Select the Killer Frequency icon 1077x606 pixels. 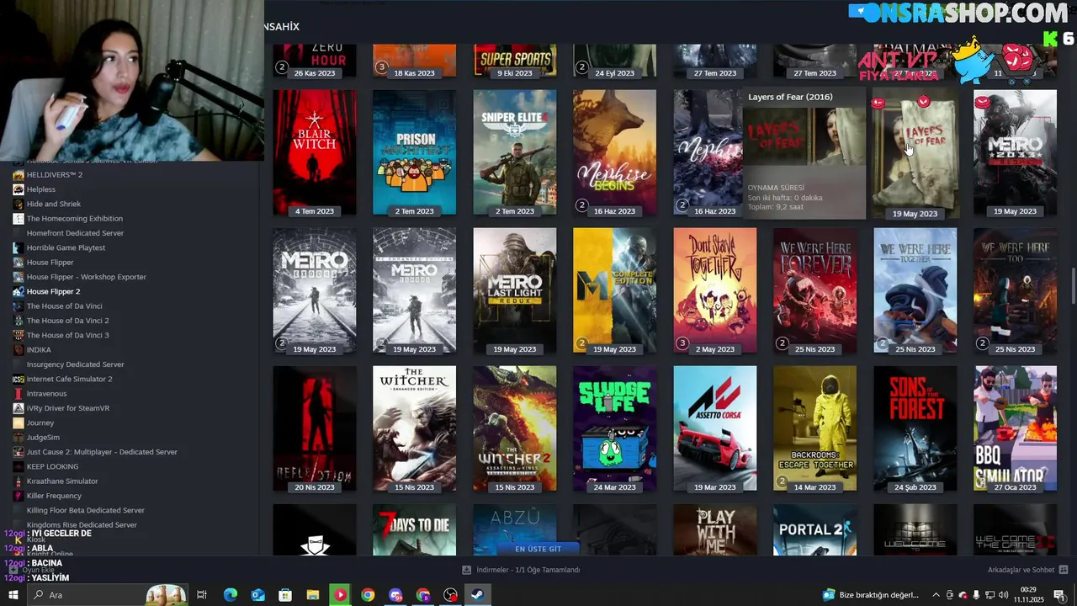click(19, 496)
